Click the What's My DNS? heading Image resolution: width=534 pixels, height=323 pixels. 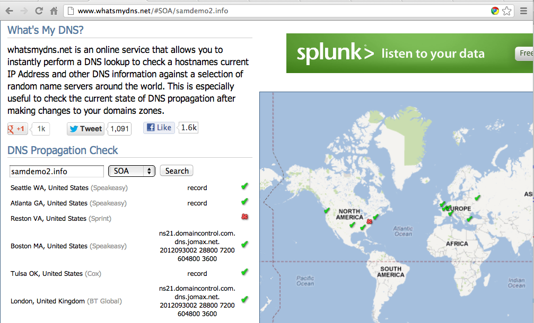(45, 30)
